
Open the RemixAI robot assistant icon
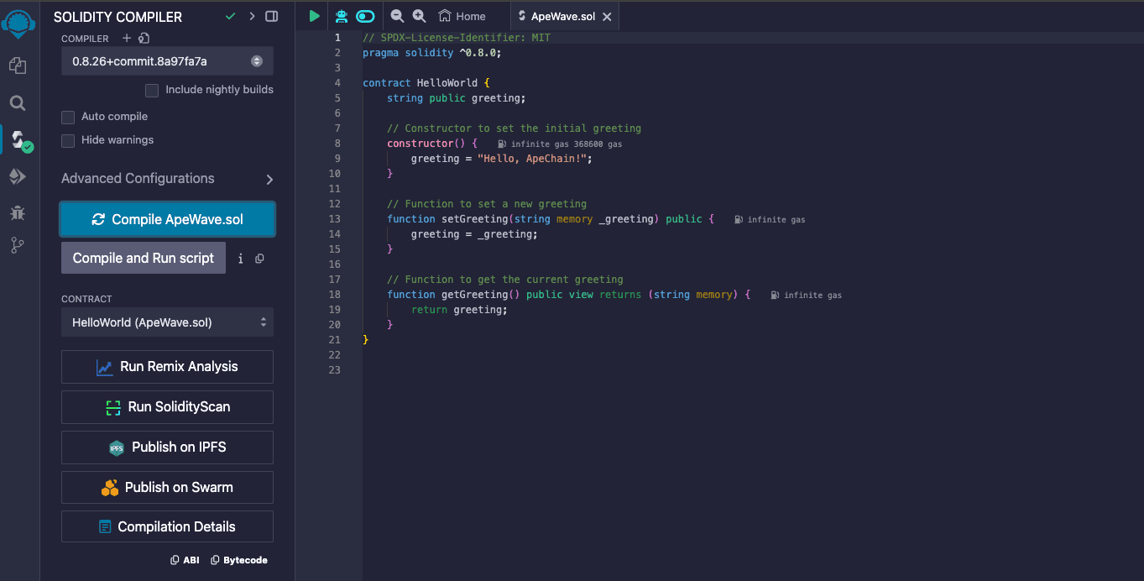coord(342,16)
